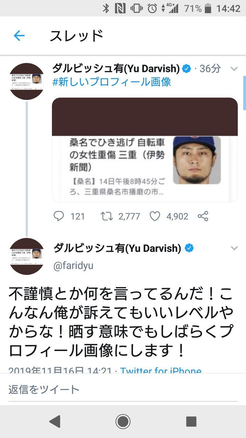Open @faridyu handle profile
The height and width of the screenshot is (438, 246).
point(73,266)
